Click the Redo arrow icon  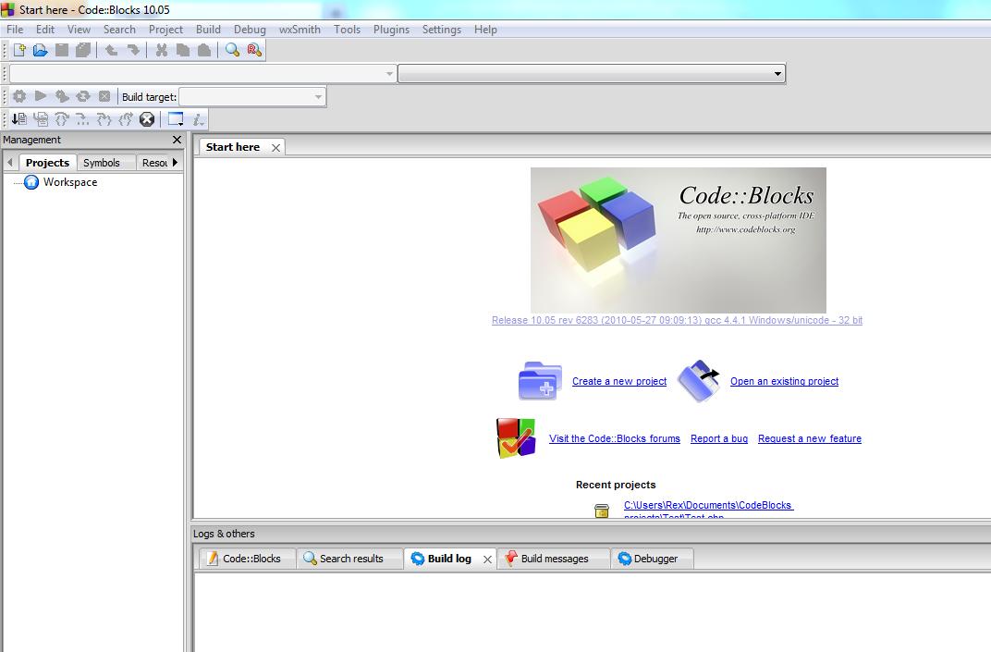click(133, 50)
